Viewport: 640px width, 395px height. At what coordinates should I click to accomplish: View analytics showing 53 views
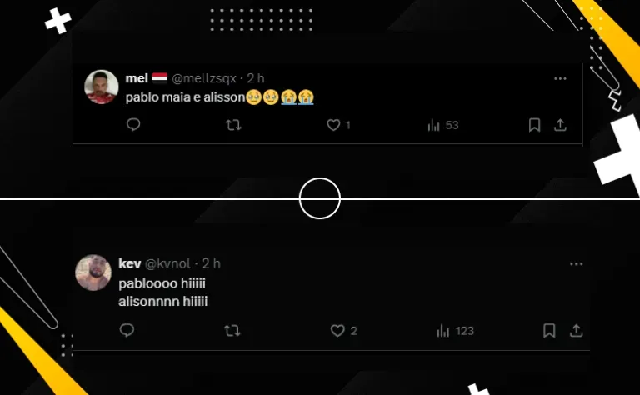(x=442, y=125)
